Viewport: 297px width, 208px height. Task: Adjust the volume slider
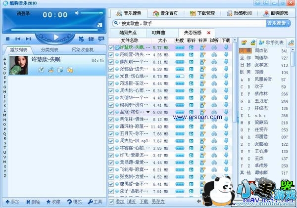click(92, 13)
